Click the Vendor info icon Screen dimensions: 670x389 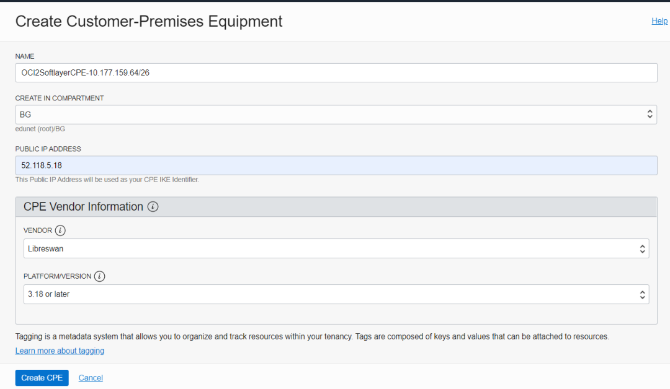click(60, 230)
